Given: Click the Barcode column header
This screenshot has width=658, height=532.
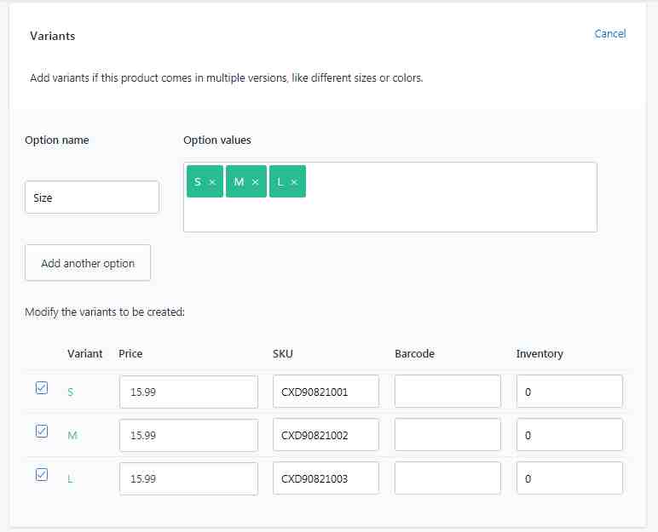Looking at the screenshot, I should [414, 354].
